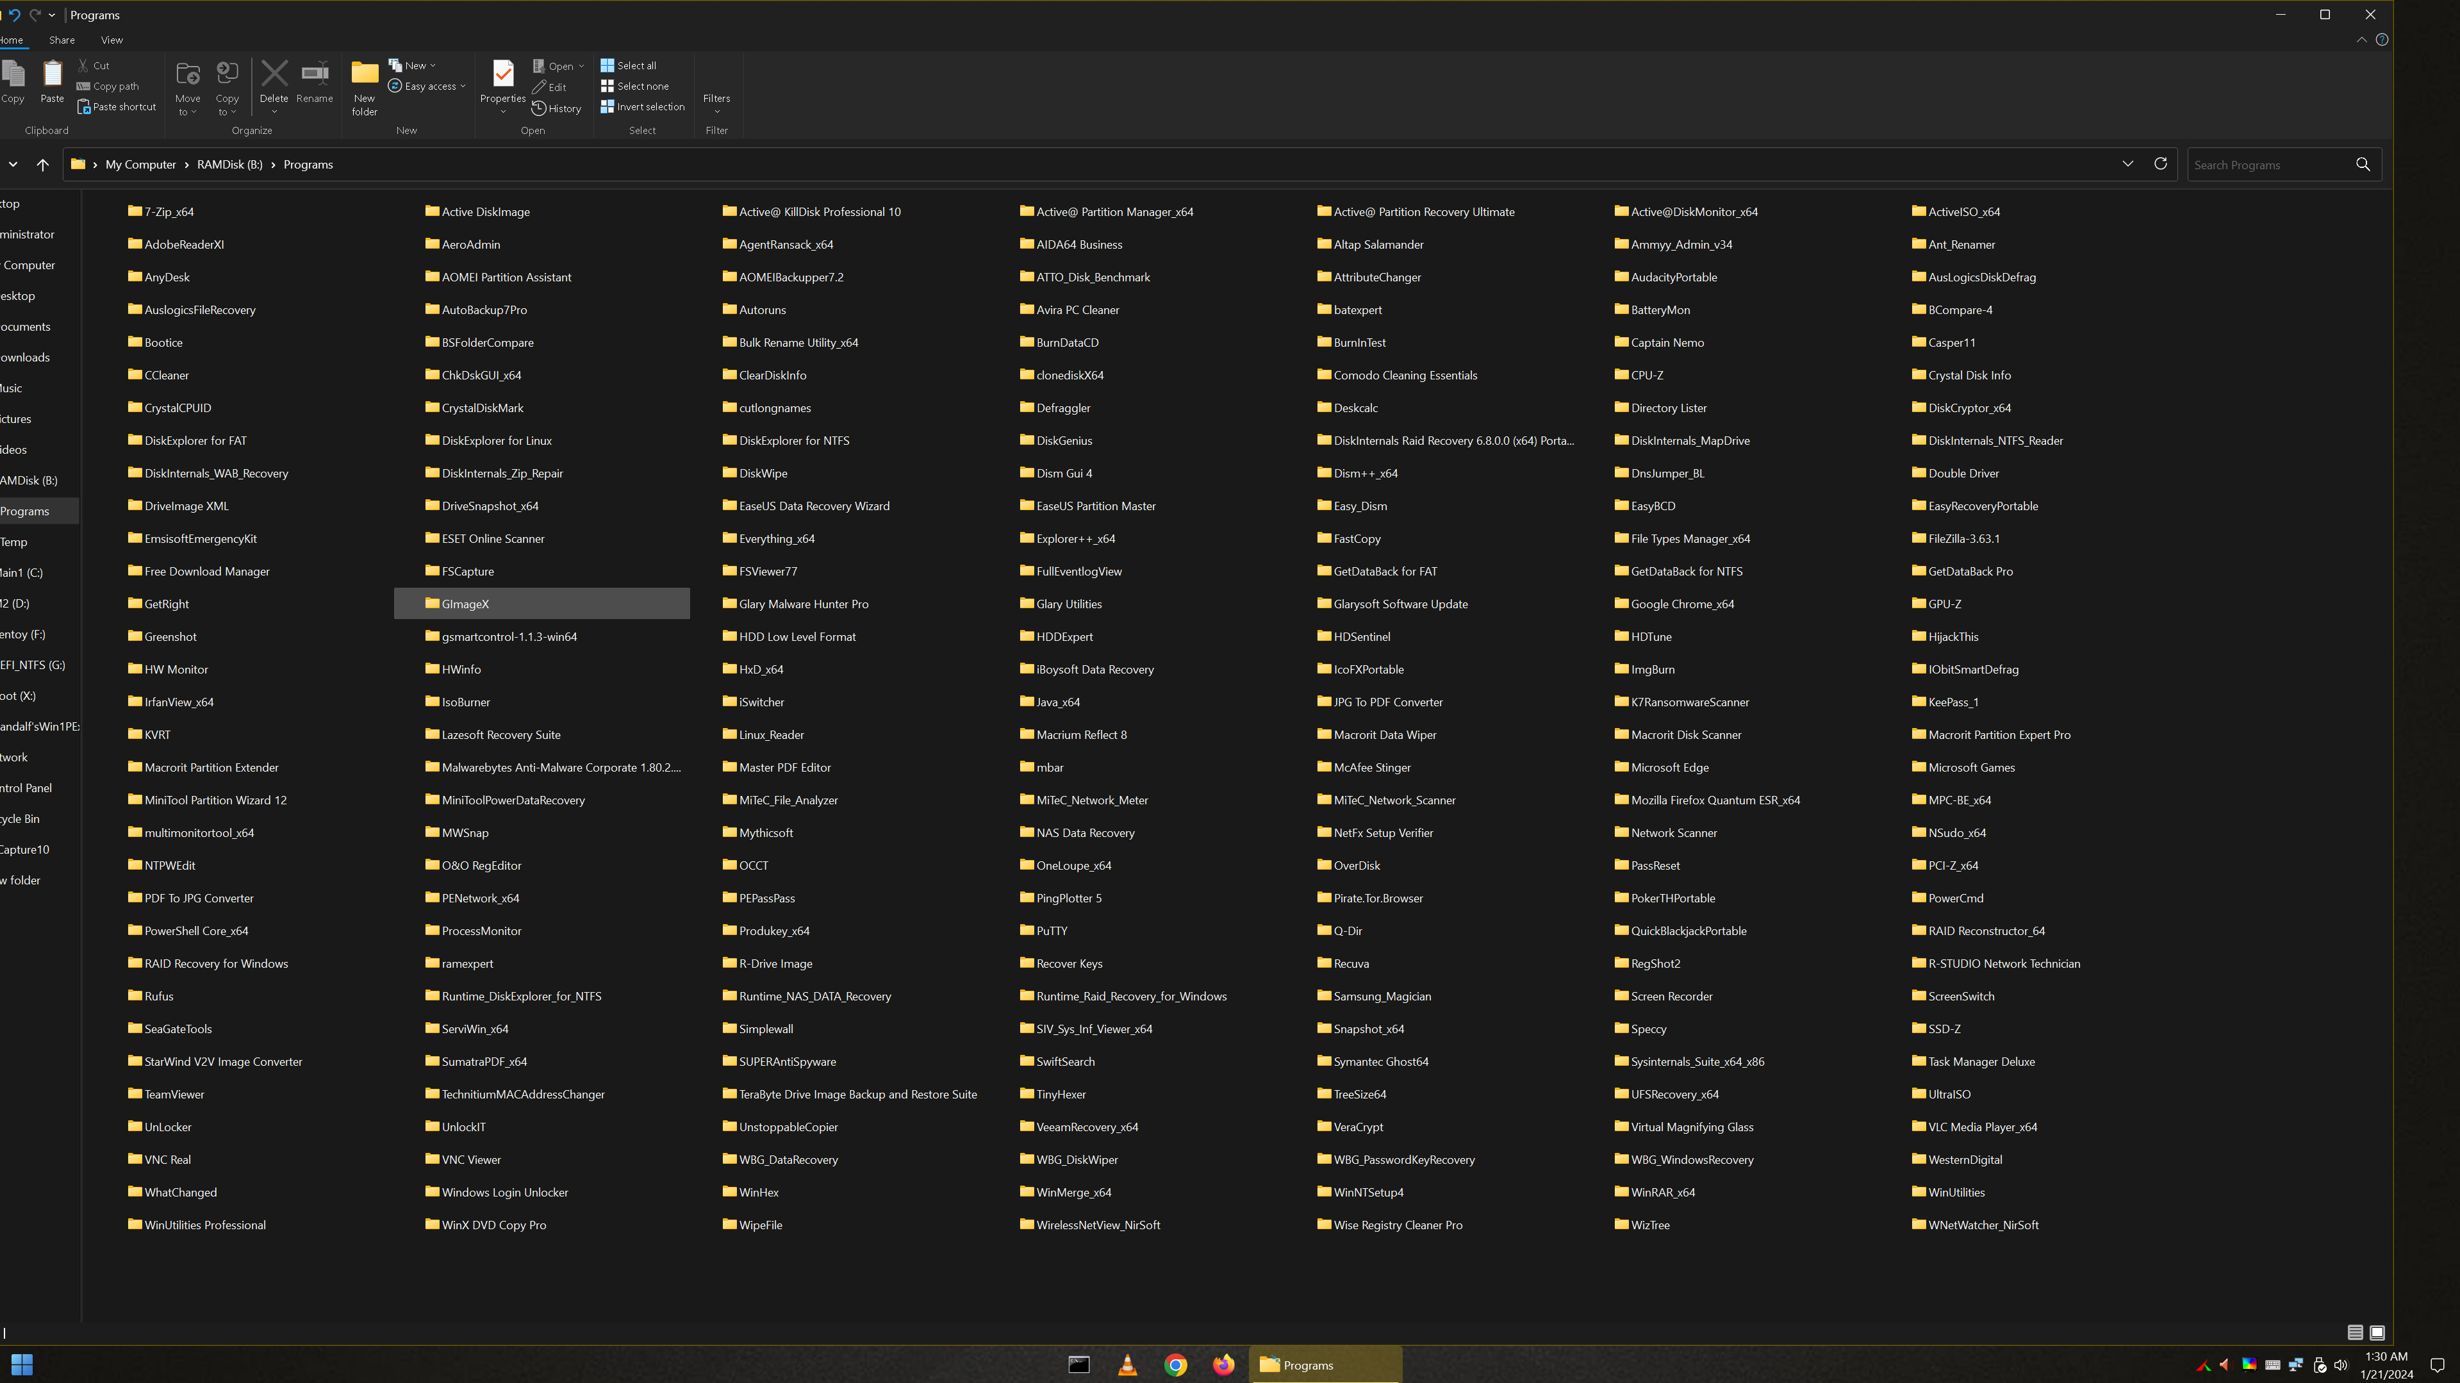Switch to the View ribbon tab
This screenshot has width=2460, height=1383.
coord(111,40)
